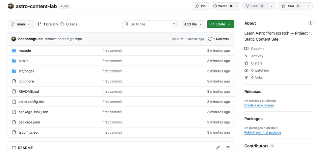Click the book icon in README header
This screenshot has width=316, height=152.
click(x=14, y=148)
